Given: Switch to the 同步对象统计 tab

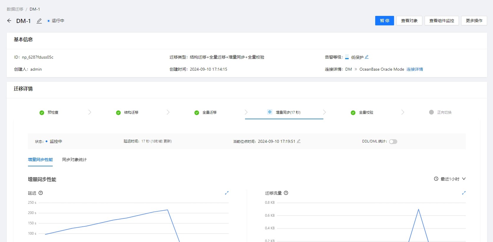Looking at the screenshot, I should click(75, 160).
